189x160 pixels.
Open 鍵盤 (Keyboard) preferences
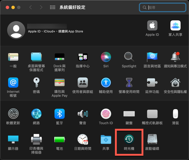tap(129, 114)
